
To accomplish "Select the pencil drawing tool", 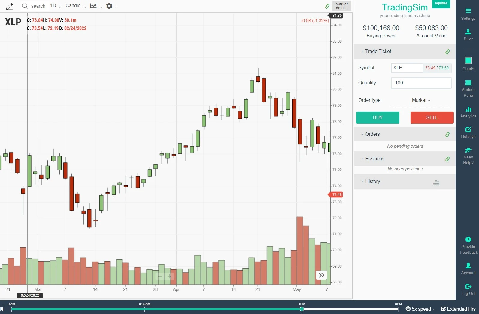I will click(x=10, y=6).
